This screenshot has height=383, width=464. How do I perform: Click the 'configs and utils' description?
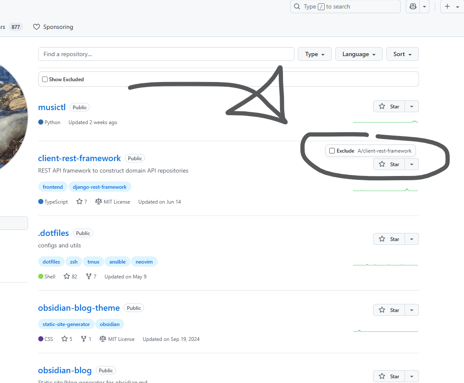[59, 246]
